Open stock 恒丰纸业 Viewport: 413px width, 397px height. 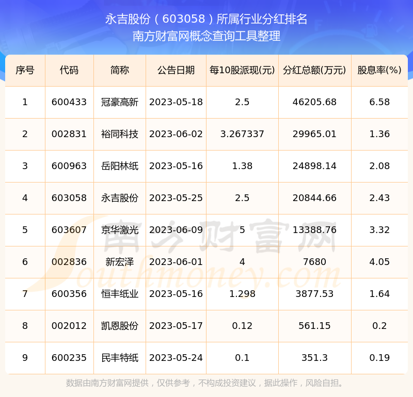point(120,294)
